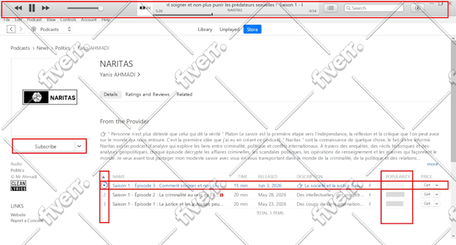Open the Podcast menu
Image resolution: width=456 pixels, height=245 pixels.
click(34, 19)
